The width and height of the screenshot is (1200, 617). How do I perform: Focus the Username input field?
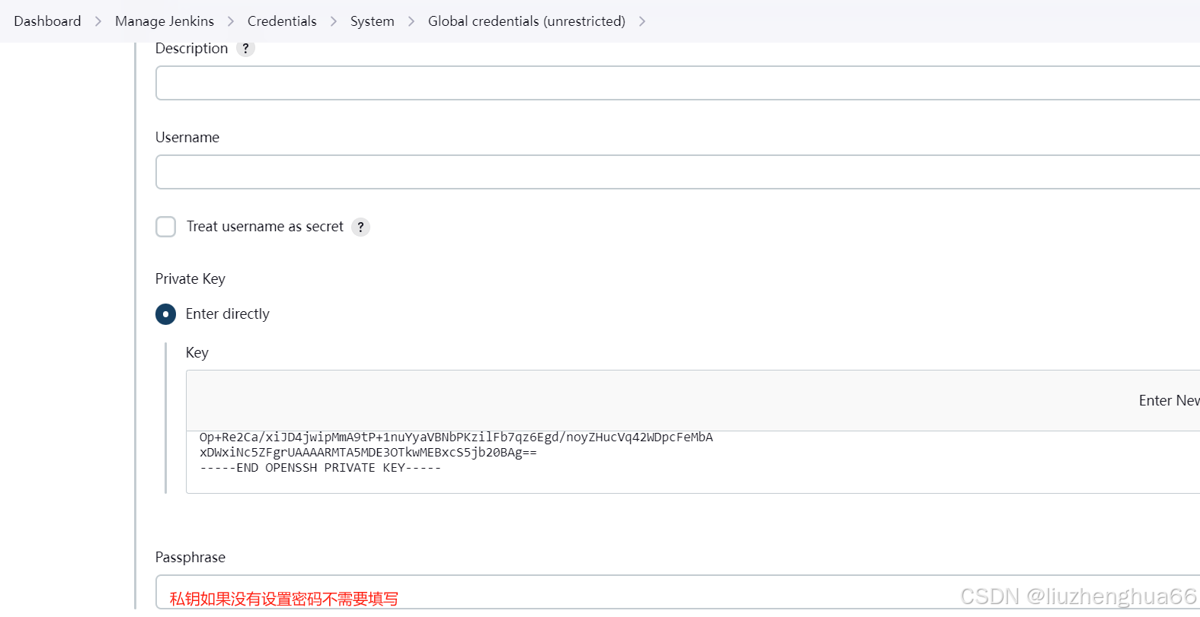pos(677,172)
